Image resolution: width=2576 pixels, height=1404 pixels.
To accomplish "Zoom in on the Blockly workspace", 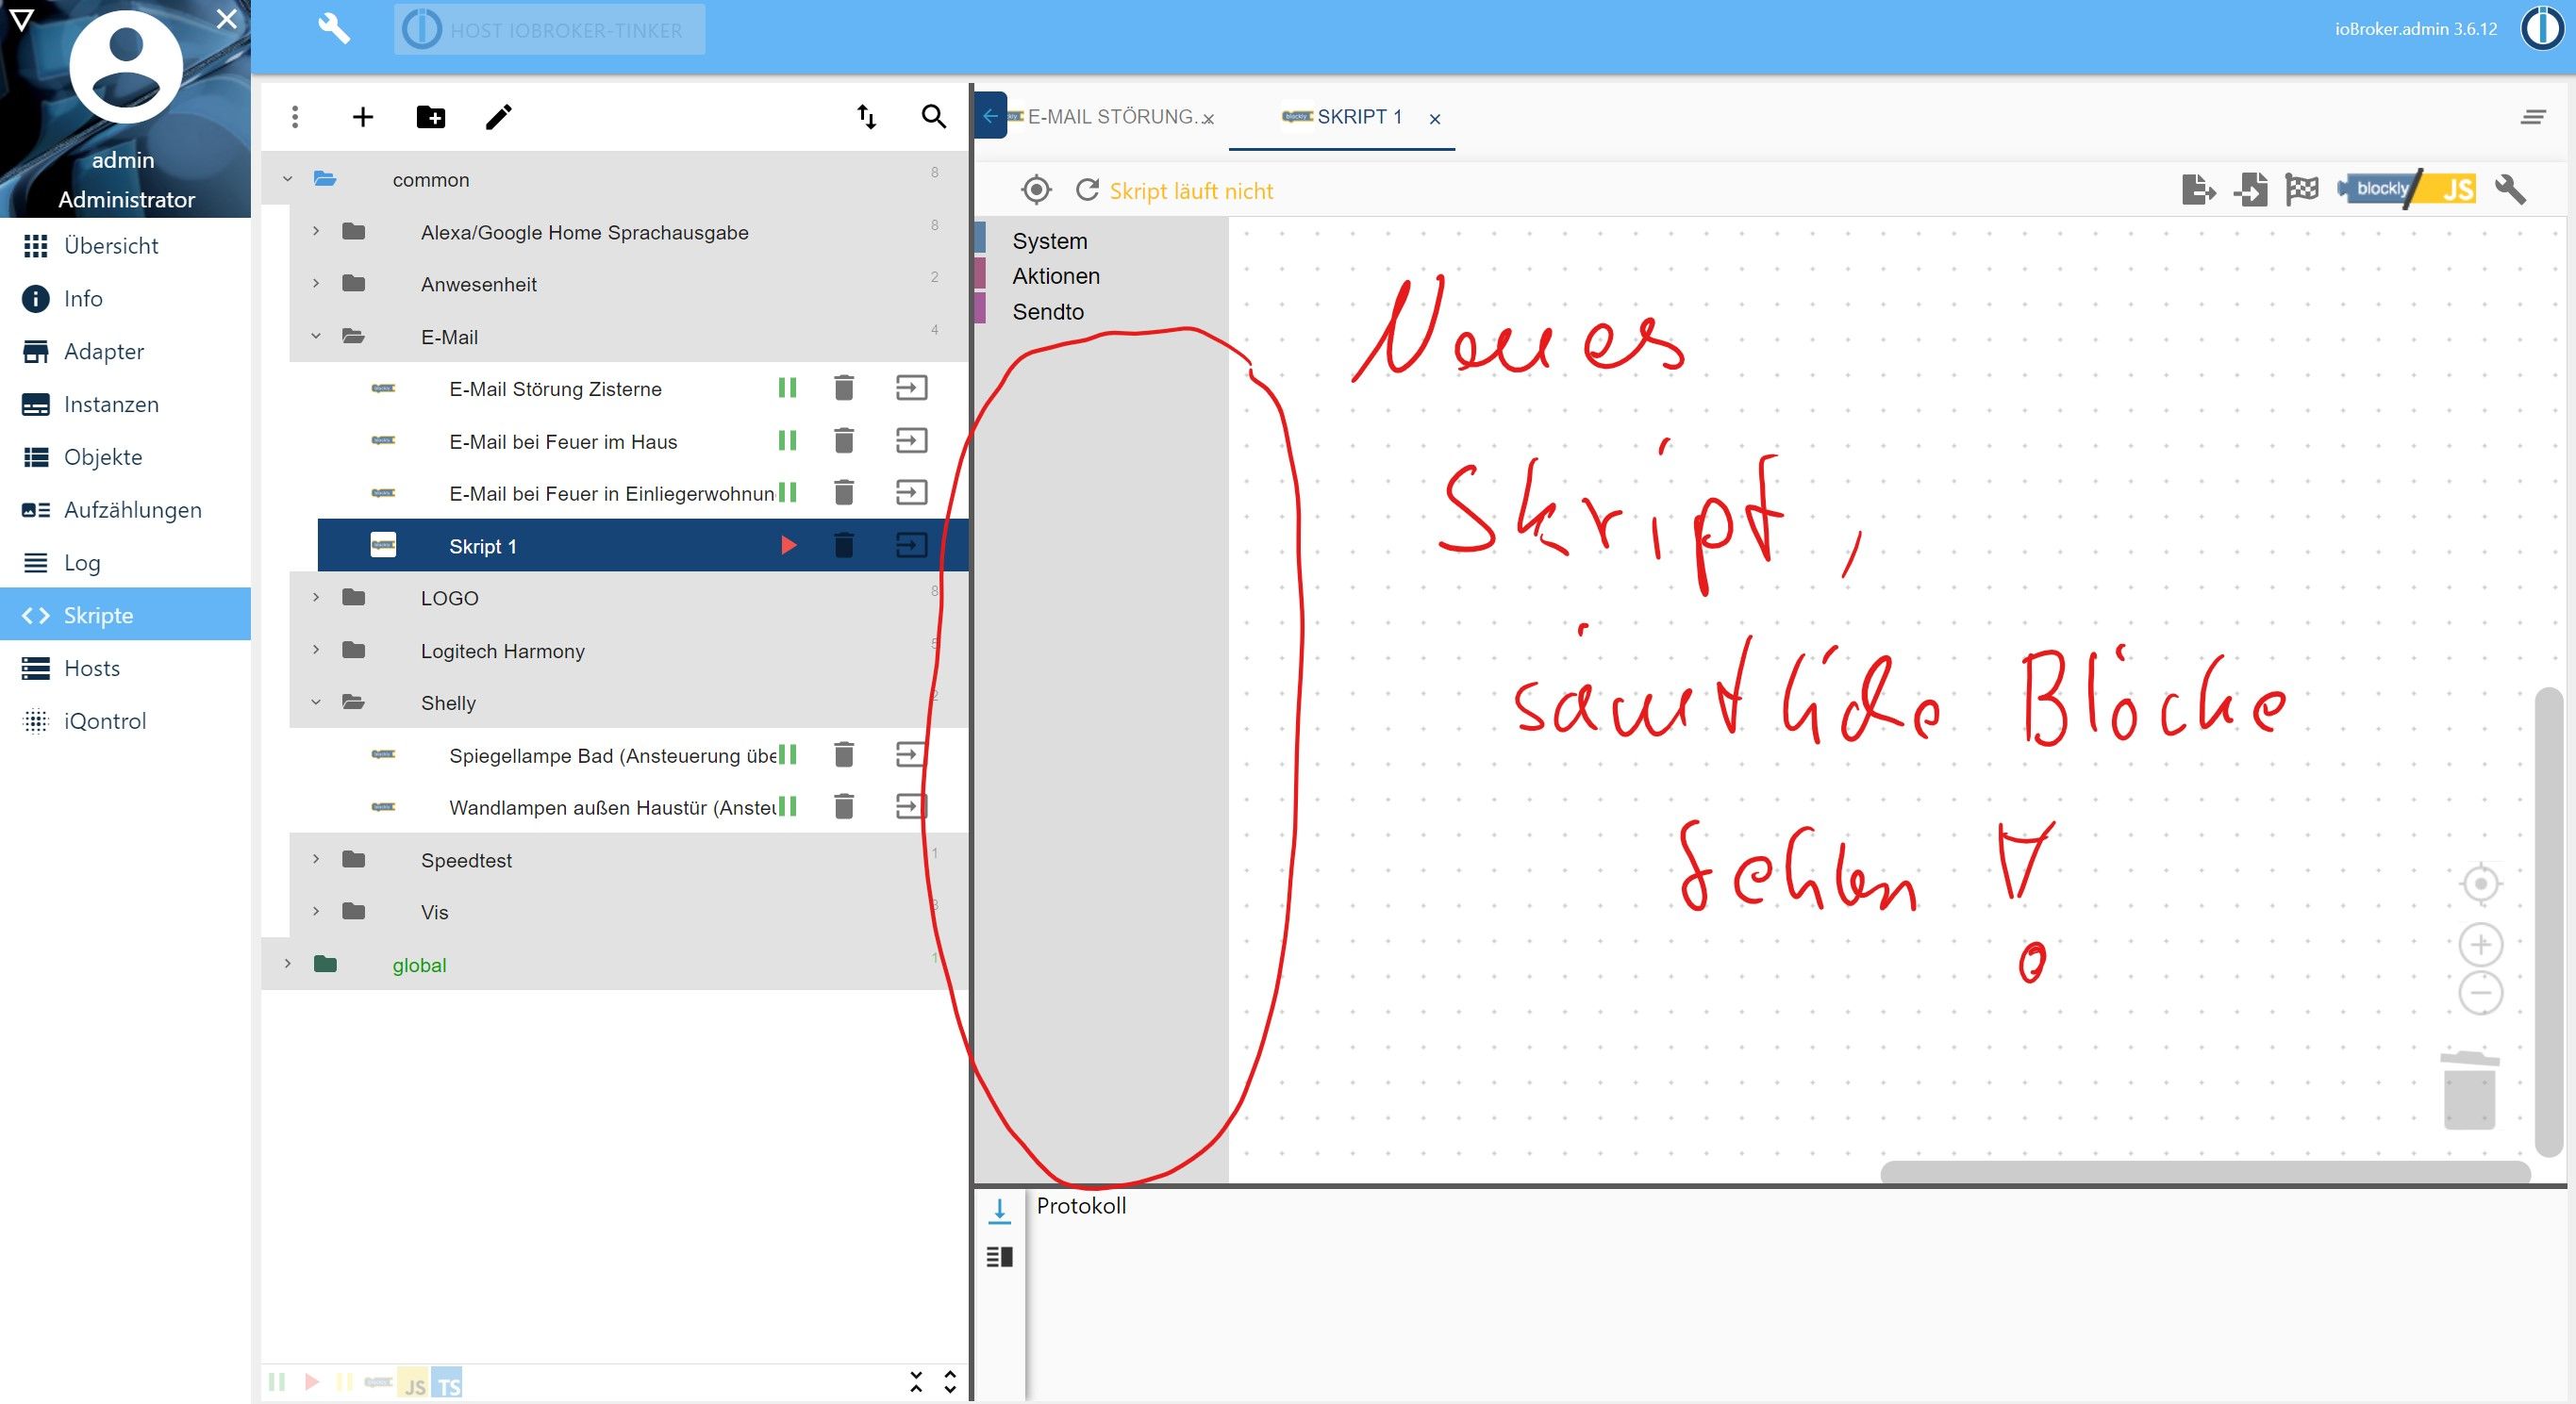I will coord(2480,945).
